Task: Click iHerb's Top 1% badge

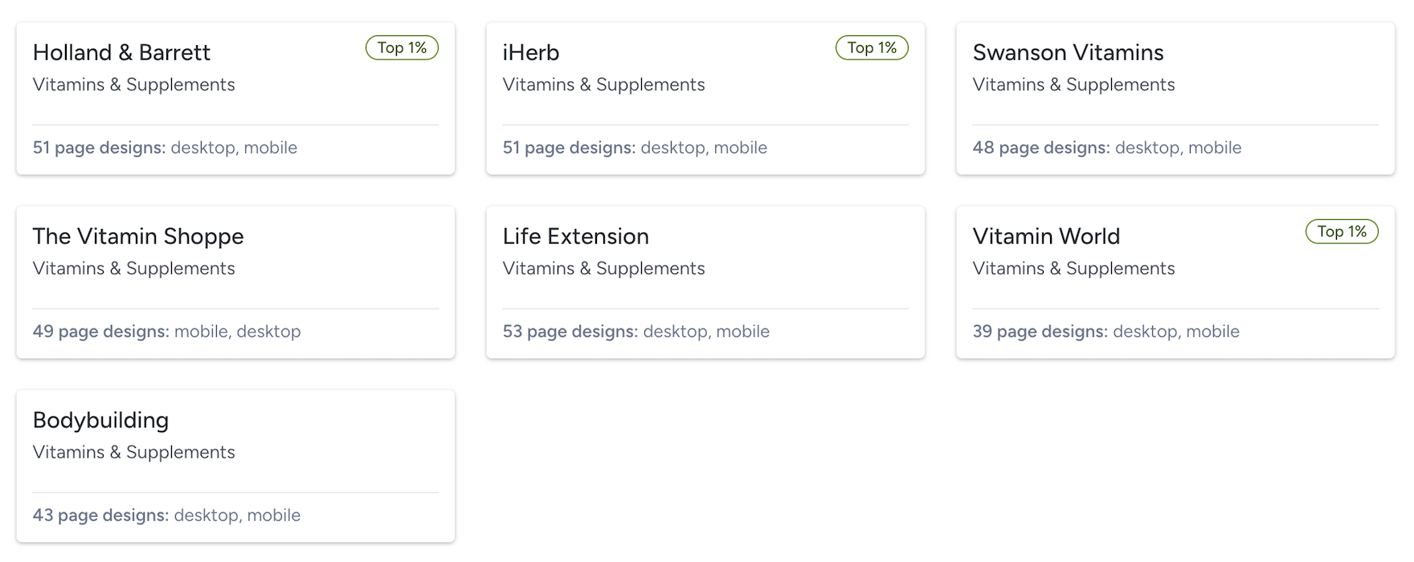Action: [x=872, y=48]
